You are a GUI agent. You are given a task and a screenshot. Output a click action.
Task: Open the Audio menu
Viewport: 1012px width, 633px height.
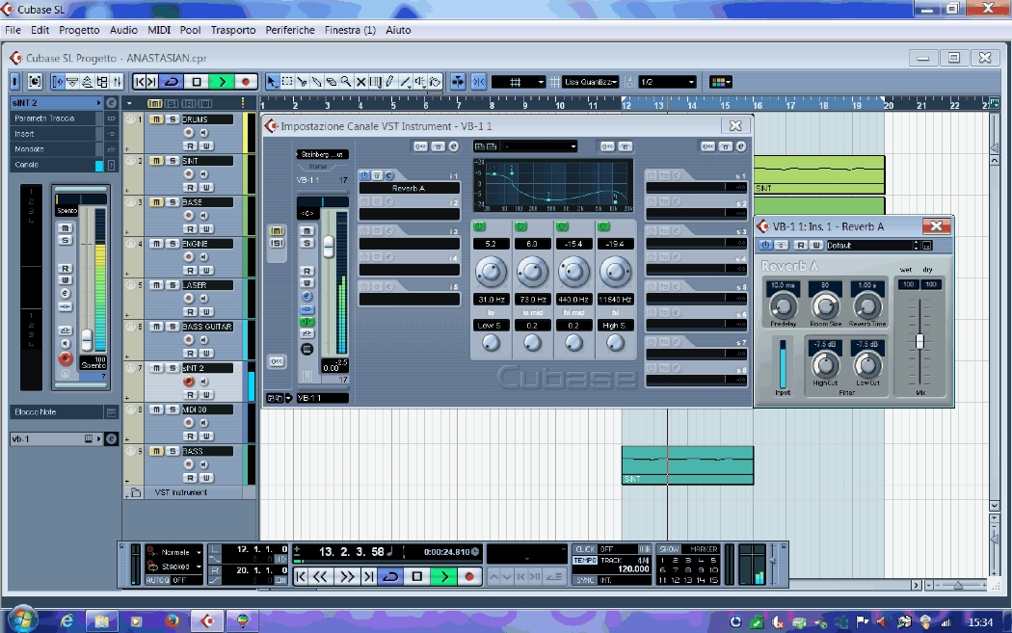[x=123, y=30]
